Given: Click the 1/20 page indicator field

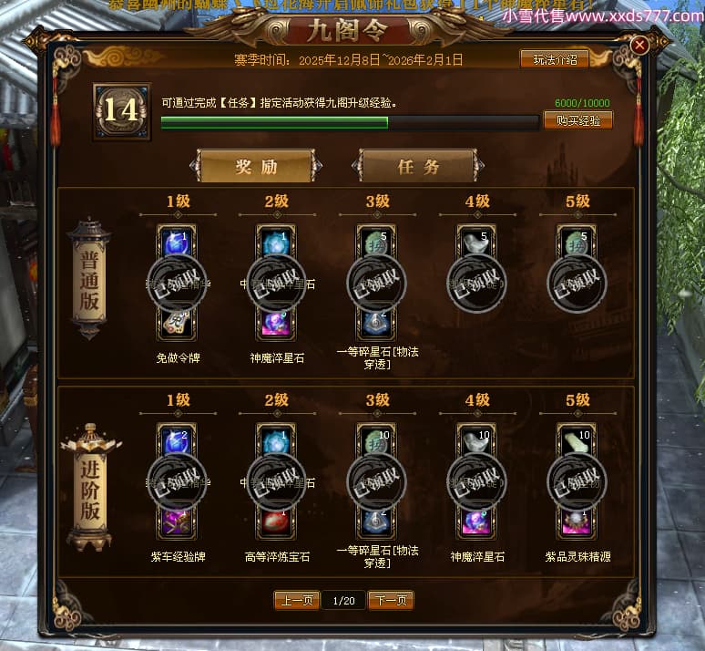Looking at the screenshot, I should tap(344, 601).
